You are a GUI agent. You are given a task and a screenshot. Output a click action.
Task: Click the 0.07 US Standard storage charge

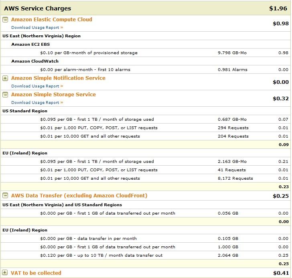click(x=284, y=120)
